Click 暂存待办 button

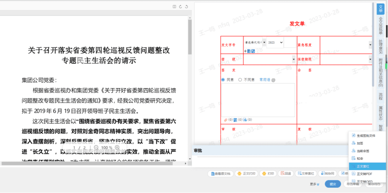click(374, 184)
